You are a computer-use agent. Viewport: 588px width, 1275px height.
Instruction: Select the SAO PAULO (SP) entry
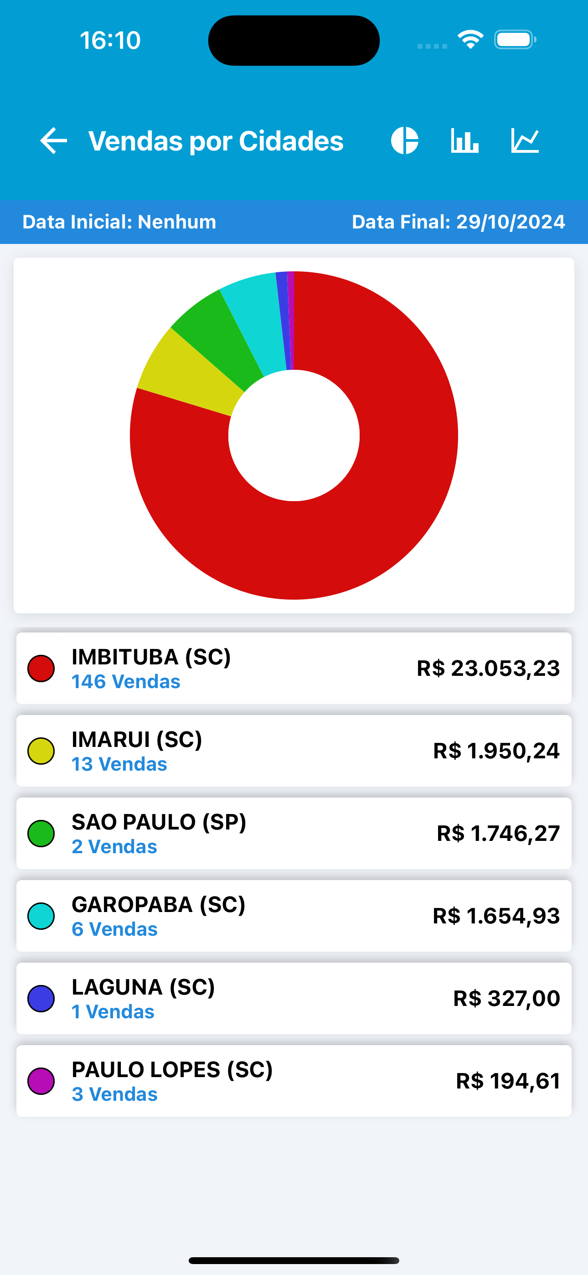[x=294, y=834]
